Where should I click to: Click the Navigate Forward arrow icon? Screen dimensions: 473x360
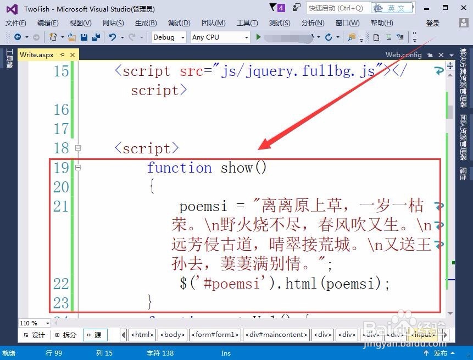pyautogui.click(x=36, y=37)
